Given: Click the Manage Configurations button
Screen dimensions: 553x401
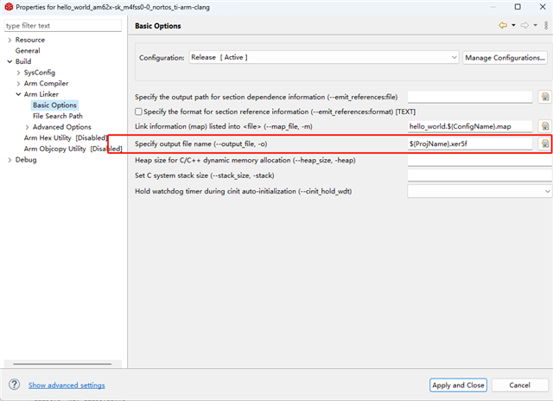Looking at the screenshot, I should click(506, 58).
